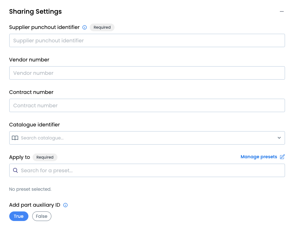The height and width of the screenshot is (228, 292).
Task: Click the Apply to label
Action: click(x=19, y=157)
